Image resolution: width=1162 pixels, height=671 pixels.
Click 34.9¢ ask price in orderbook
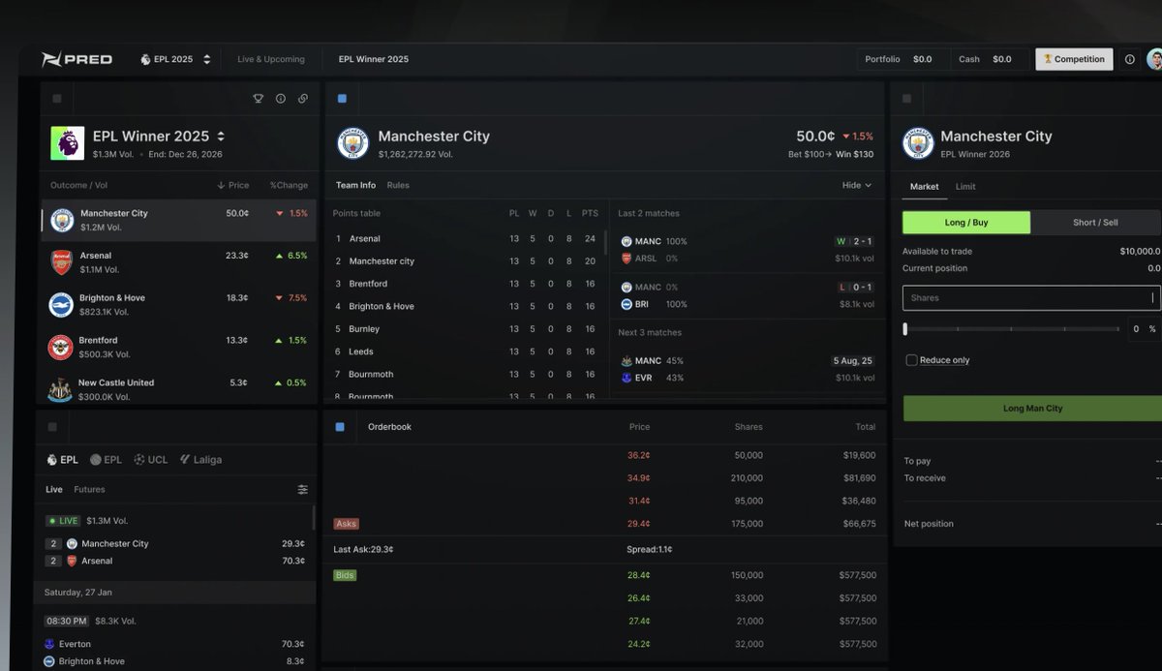[638, 478]
